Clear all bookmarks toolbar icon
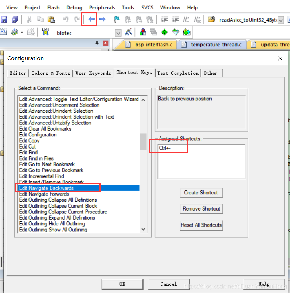 point(150,19)
